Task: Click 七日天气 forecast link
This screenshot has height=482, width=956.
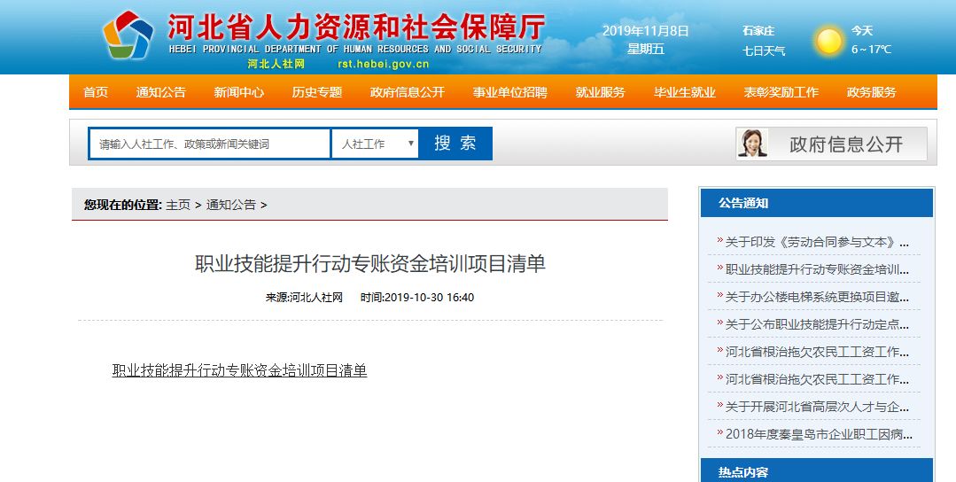Action: coord(764,51)
